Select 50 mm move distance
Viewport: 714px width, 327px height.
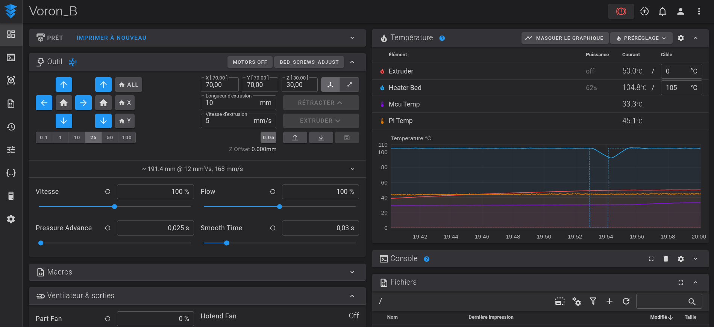(110, 138)
